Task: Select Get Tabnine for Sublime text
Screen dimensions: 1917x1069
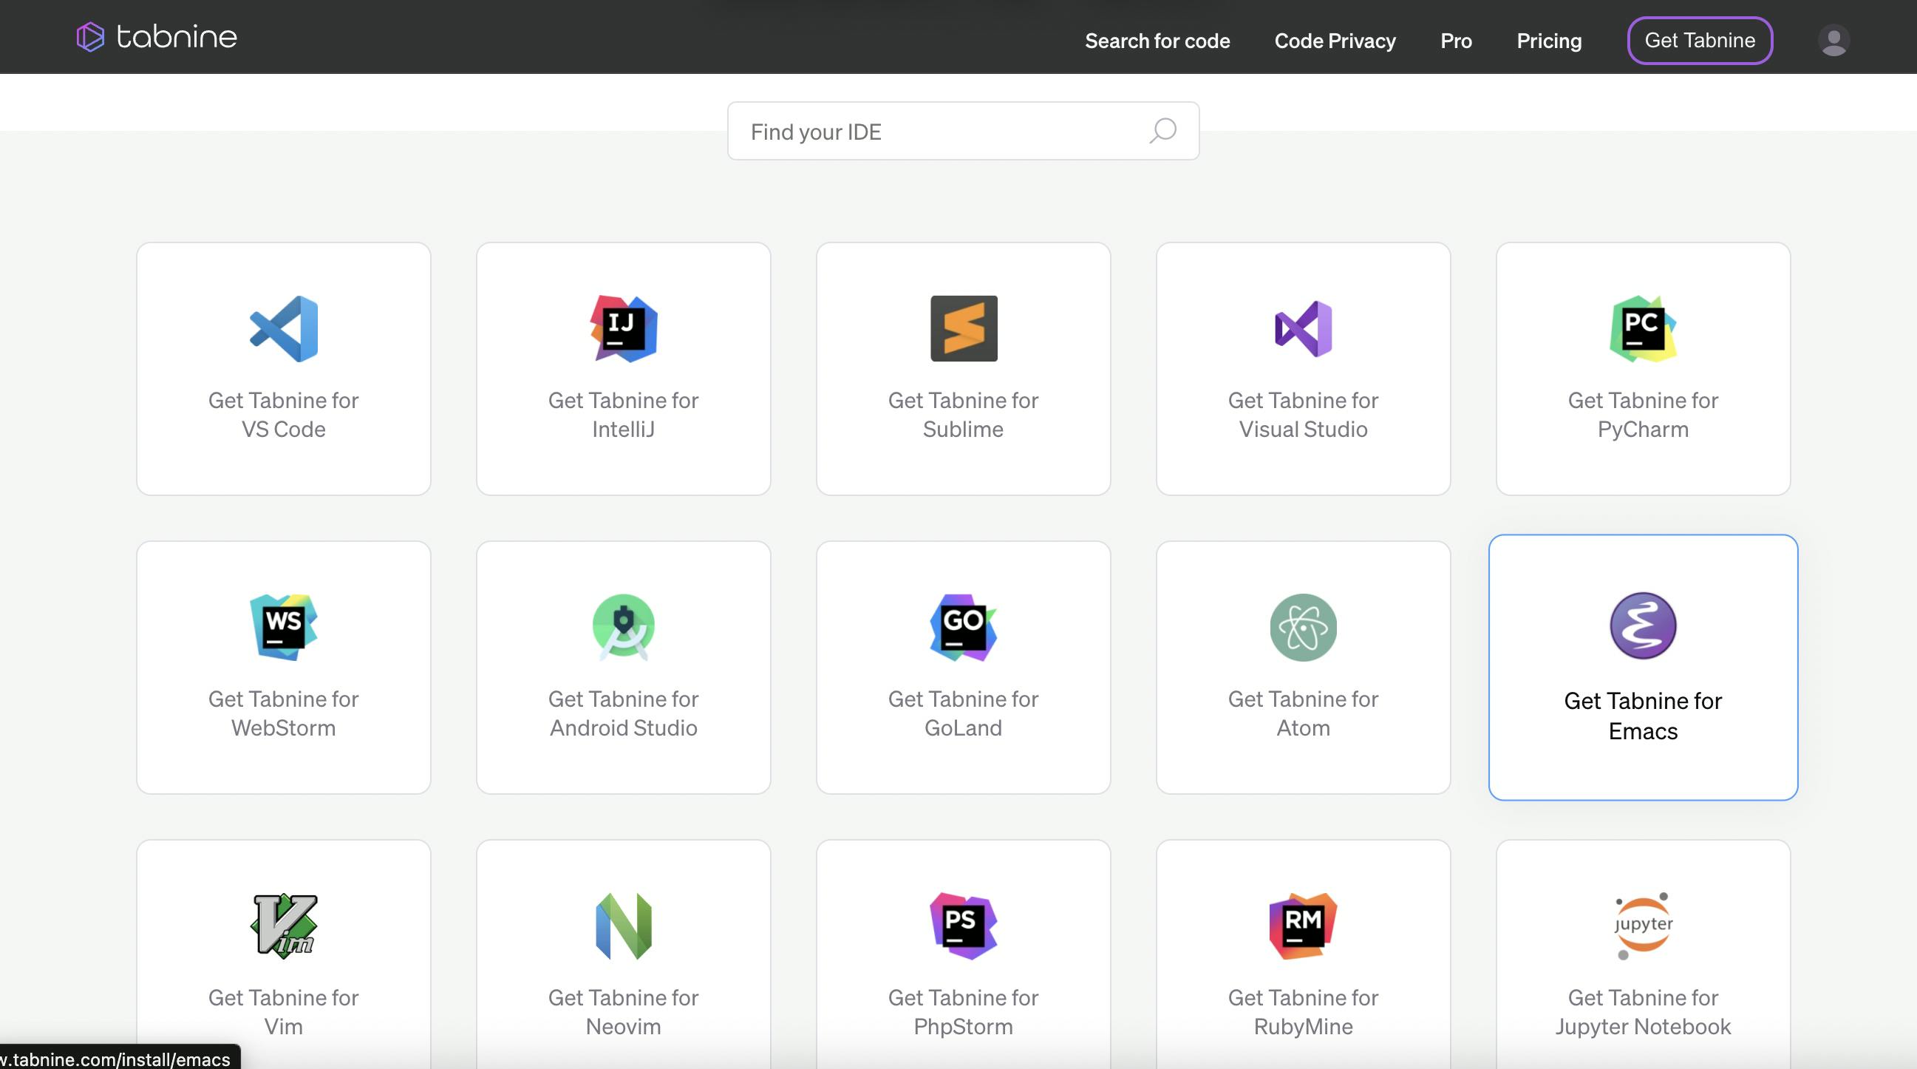Action: click(963, 415)
